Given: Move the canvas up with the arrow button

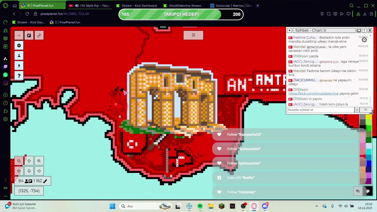Looking at the screenshot, I should pyautogui.click(x=29, y=161).
